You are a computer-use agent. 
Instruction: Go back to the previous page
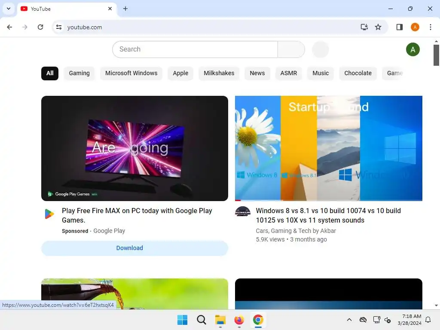point(9,27)
